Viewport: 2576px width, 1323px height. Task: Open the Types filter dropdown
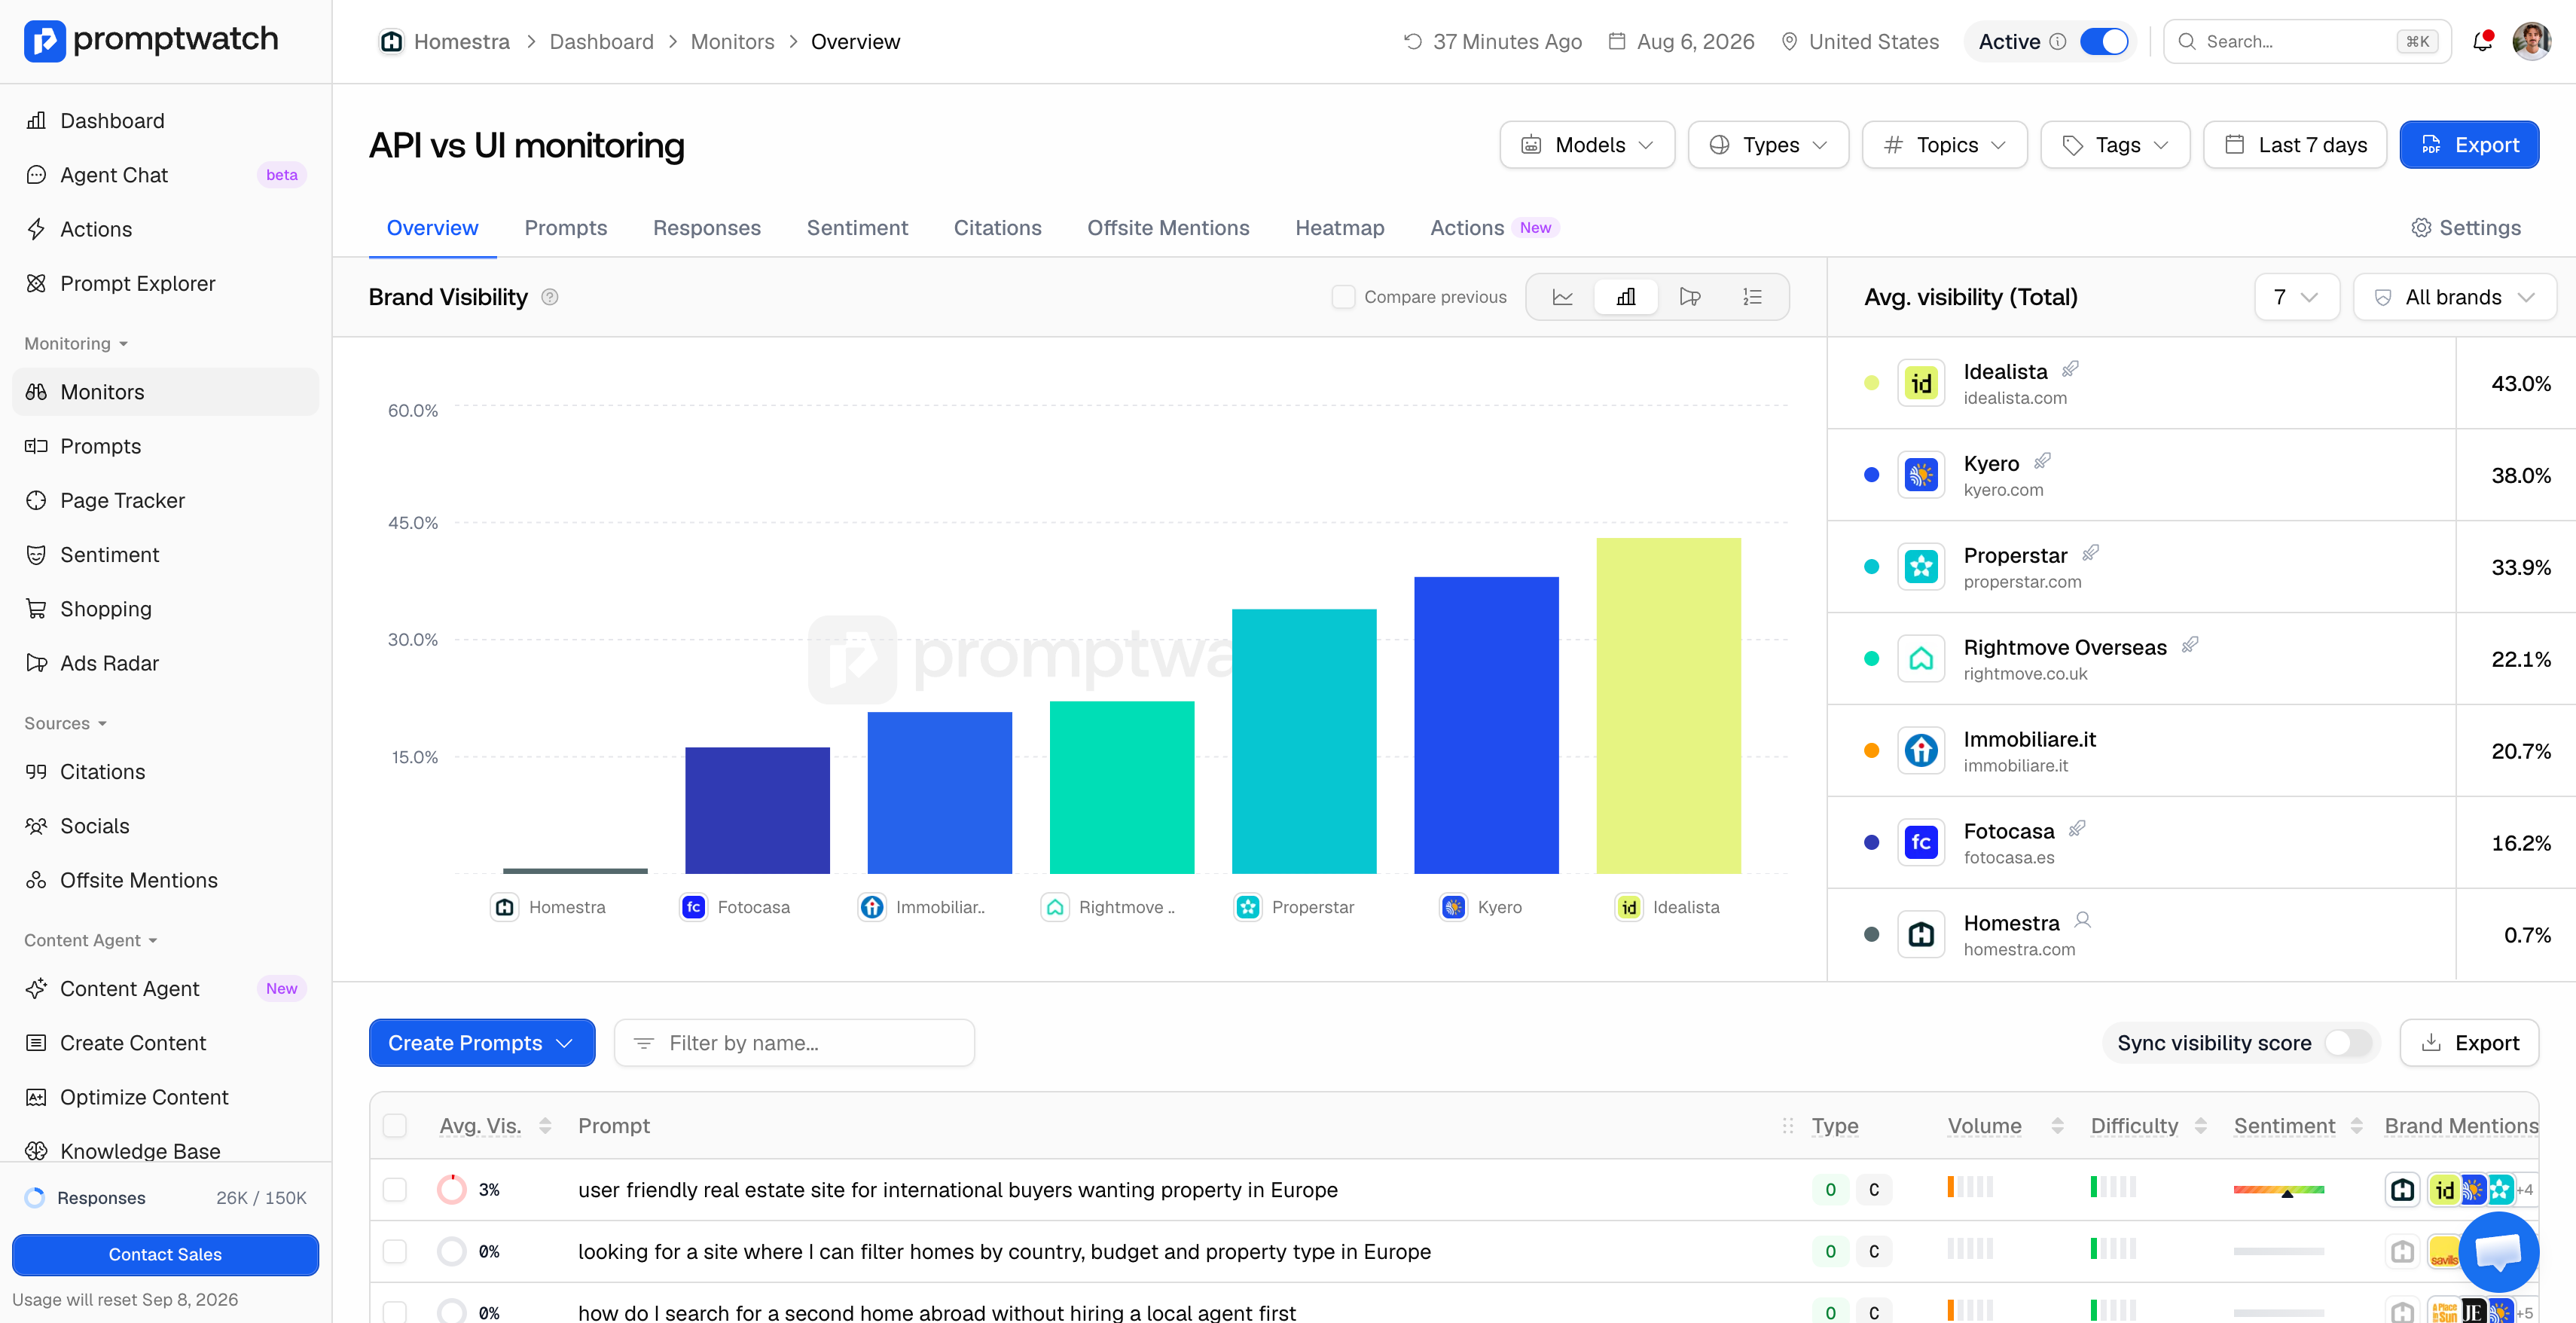tap(1768, 145)
